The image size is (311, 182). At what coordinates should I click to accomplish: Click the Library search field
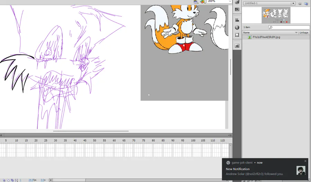tap(289, 27)
